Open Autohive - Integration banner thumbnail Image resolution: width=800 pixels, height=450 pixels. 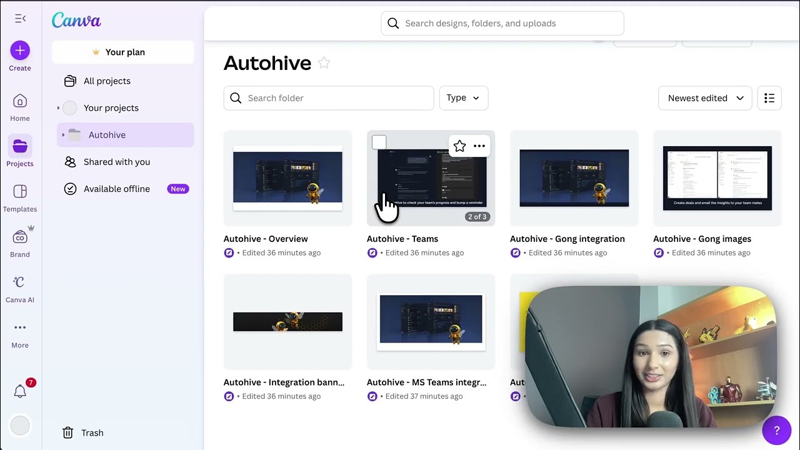[x=287, y=322]
